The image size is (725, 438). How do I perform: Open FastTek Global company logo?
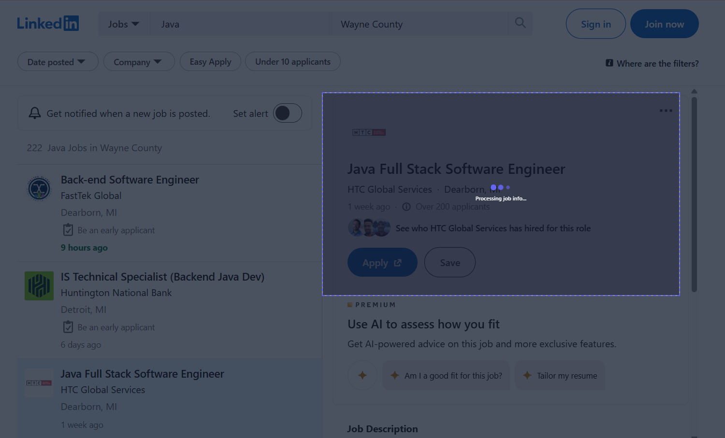click(x=39, y=188)
